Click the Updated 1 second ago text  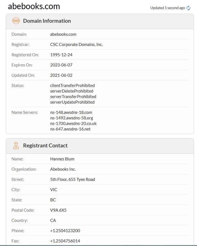click(168, 8)
